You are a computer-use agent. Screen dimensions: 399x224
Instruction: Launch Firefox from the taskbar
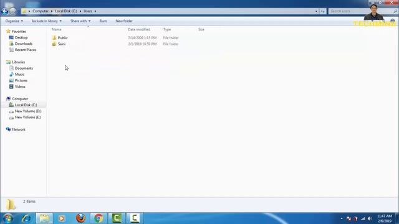coord(80,218)
